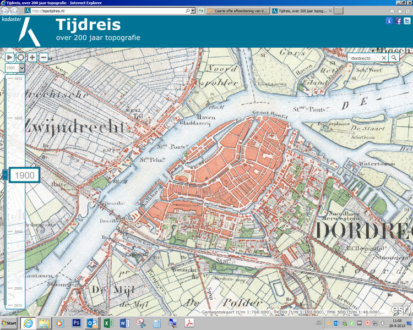413x330 pixels.
Task: Share Tijdreis on Facebook
Action: pyautogui.click(x=398, y=21)
